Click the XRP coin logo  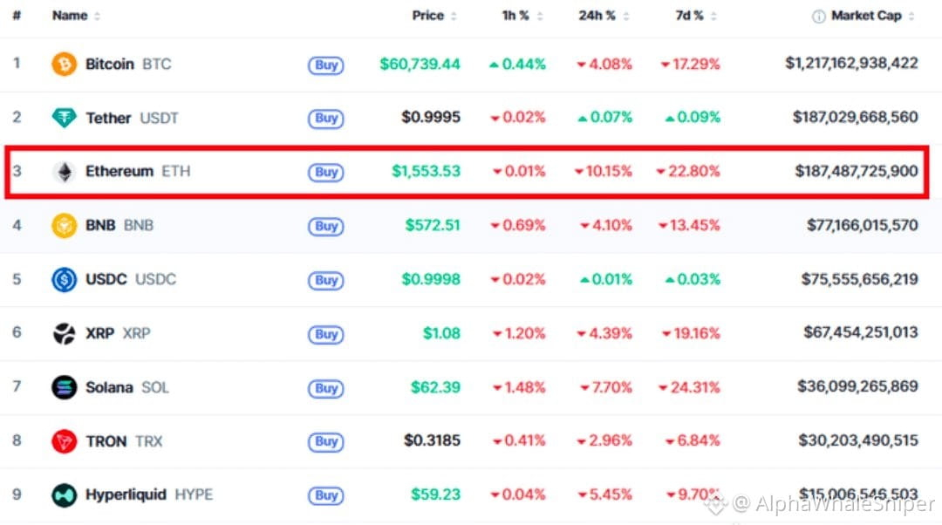64,333
